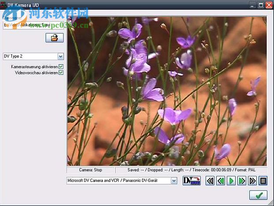The width and height of the screenshot is (274, 206).
Task: Start playback with the green play button
Action: coord(231,181)
